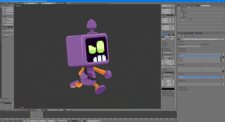Open the Window menu

tap(15, 3)
